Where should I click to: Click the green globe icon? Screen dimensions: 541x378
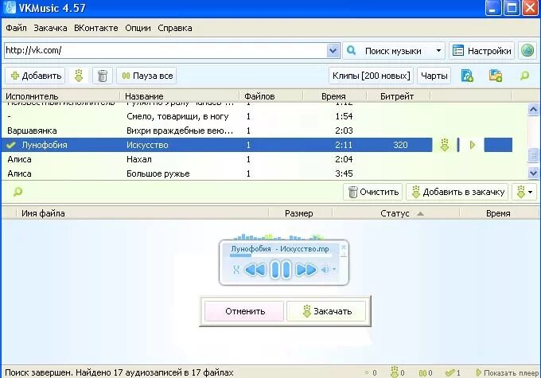pos(527,51)
